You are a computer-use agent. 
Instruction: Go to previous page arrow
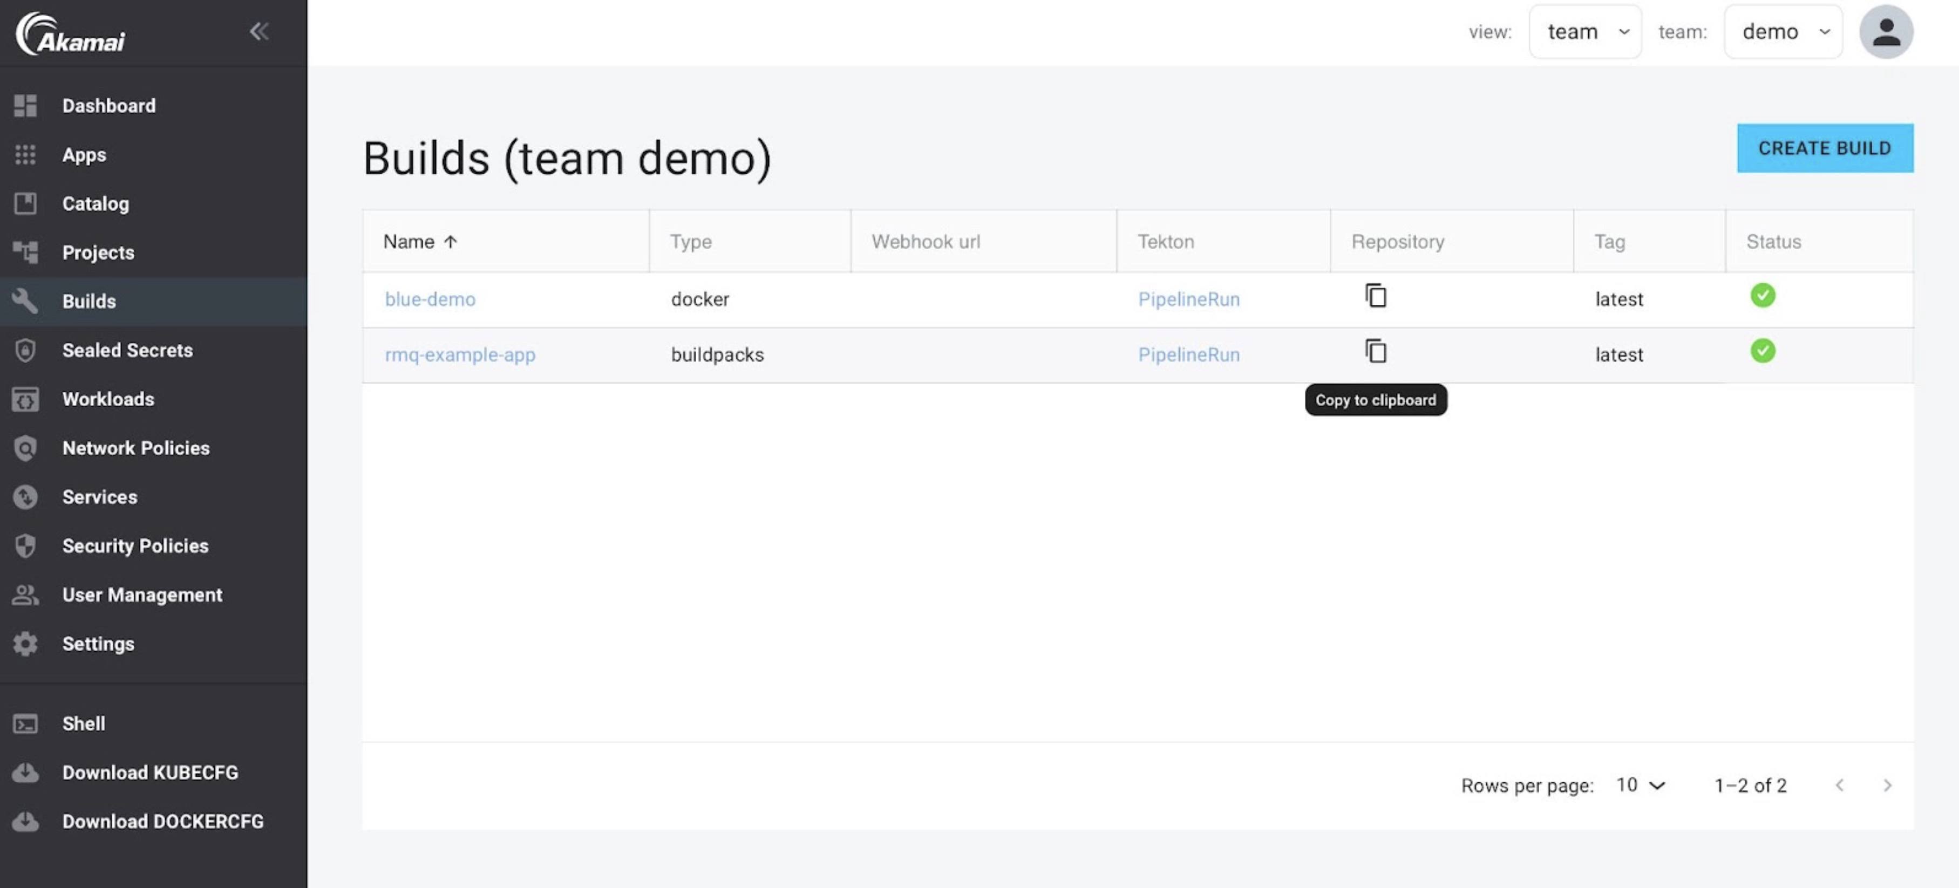1839,784
